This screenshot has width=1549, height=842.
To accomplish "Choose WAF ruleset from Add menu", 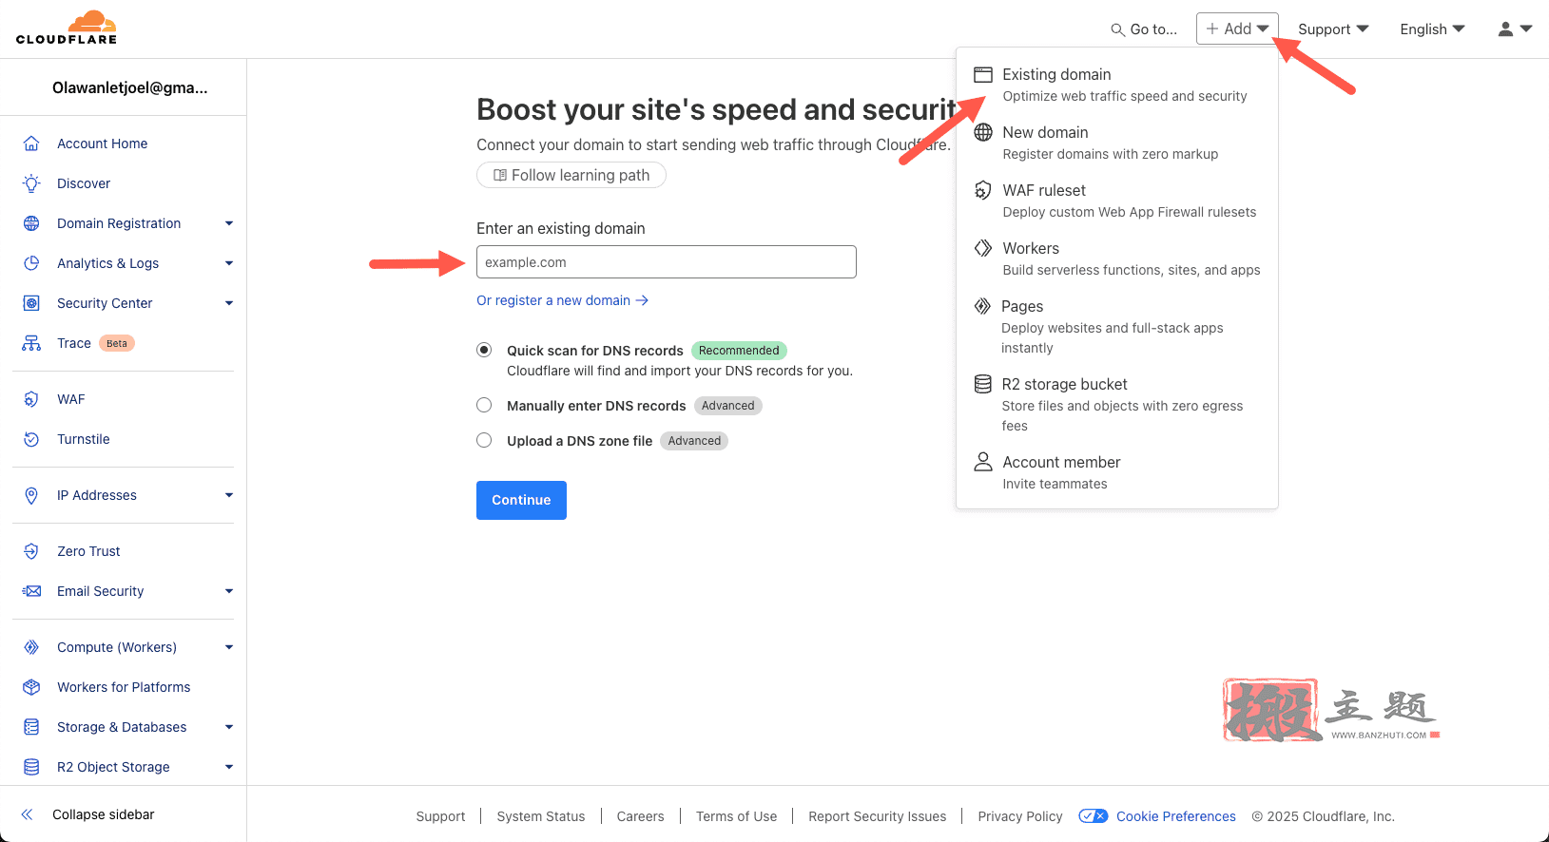I will click(1116, 201).
